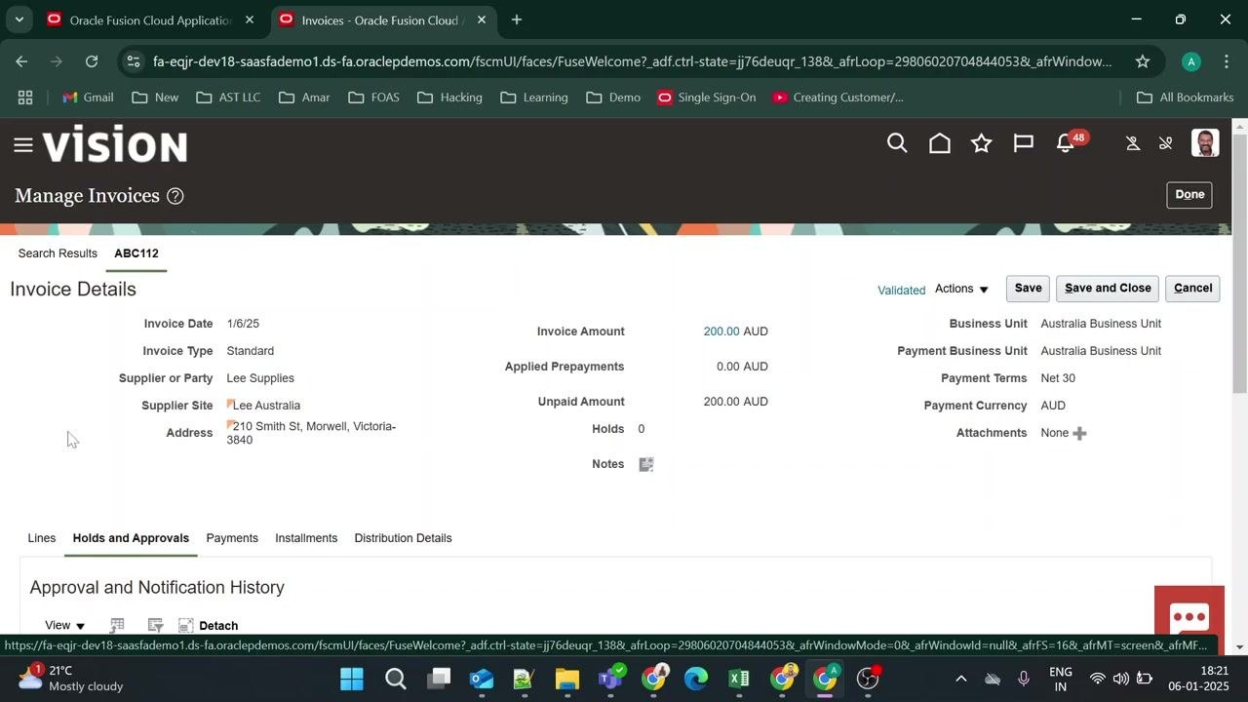Close the Invoices browser tab

point(481,19)
